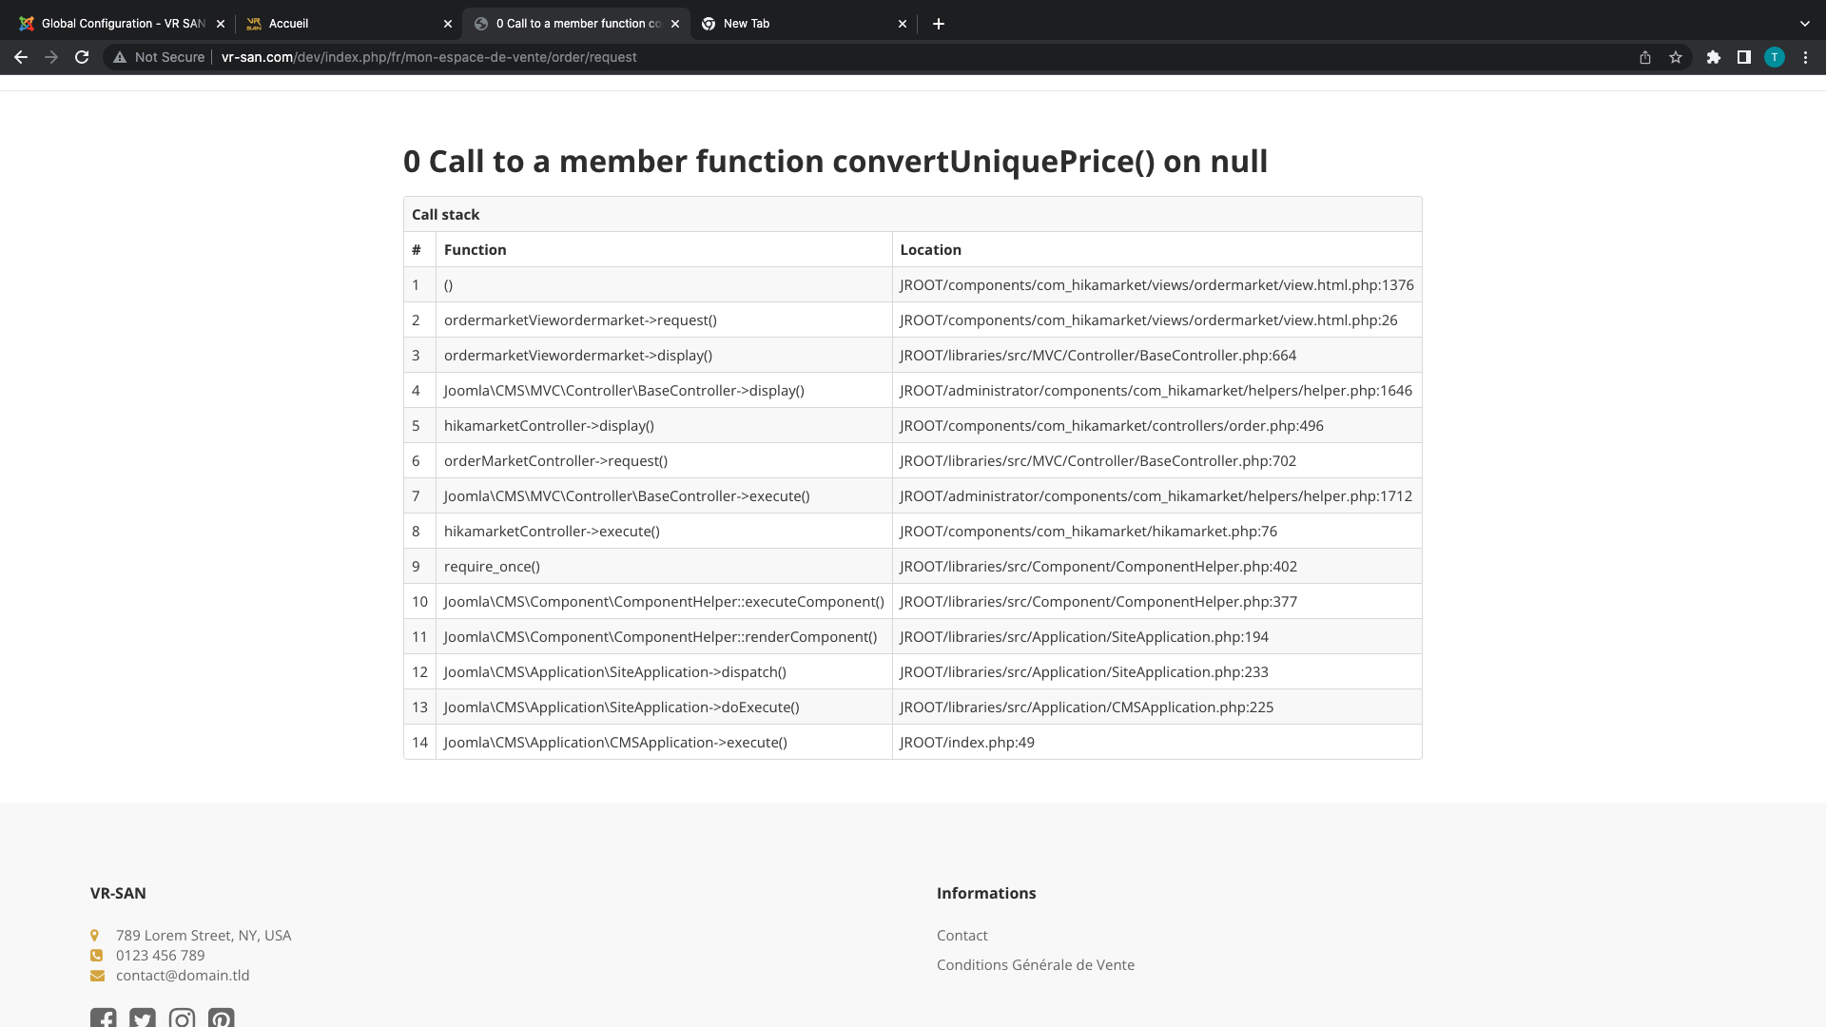Click the share page icon

[x=1645, y=57]
